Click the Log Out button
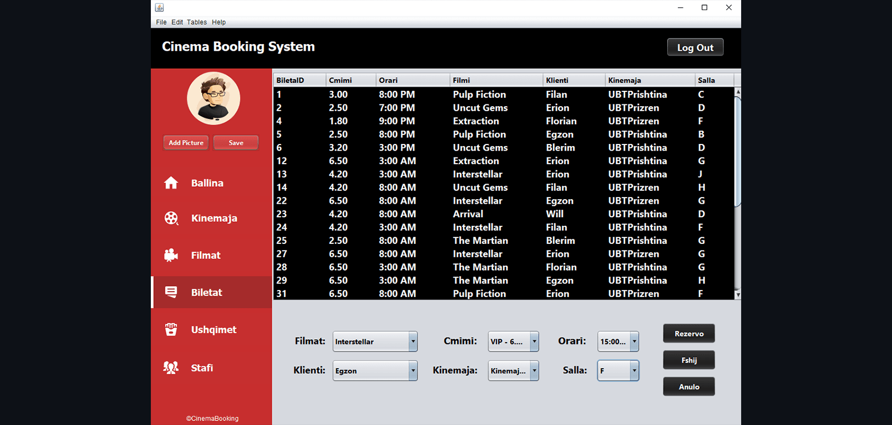Image resolution: width=892 pixels, height=425 pixels. (x=695, y=47)
